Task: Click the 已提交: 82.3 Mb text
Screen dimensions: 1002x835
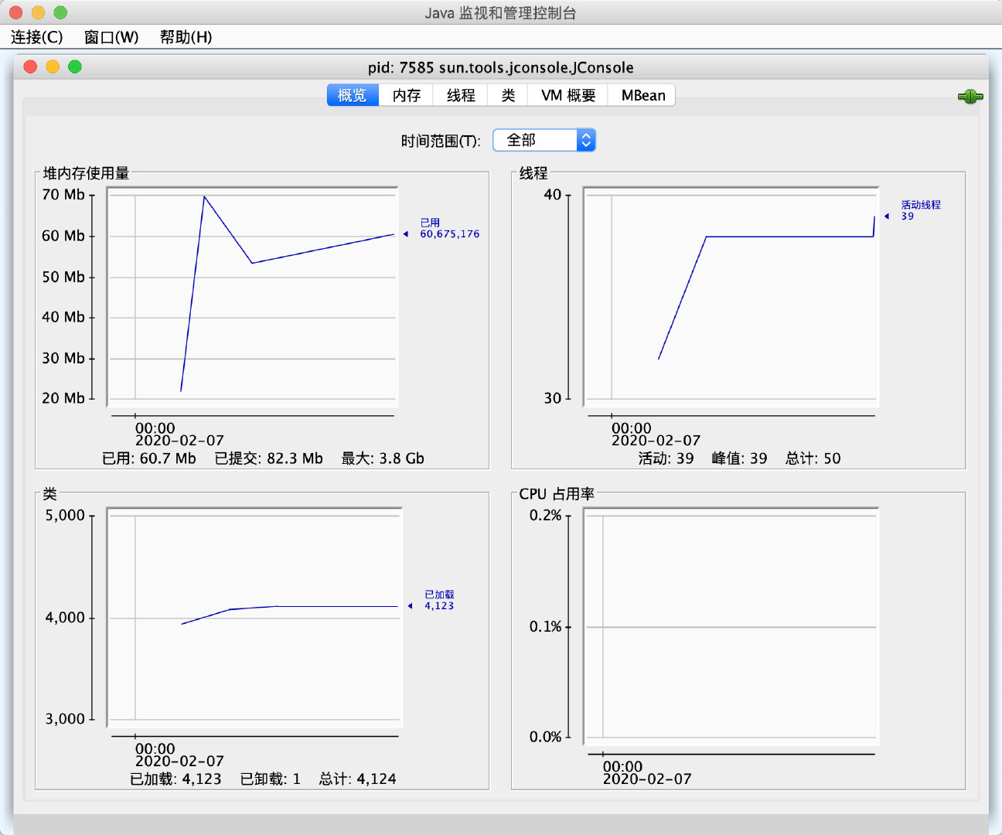Action: pyautogui.click(x=269, y=458)
